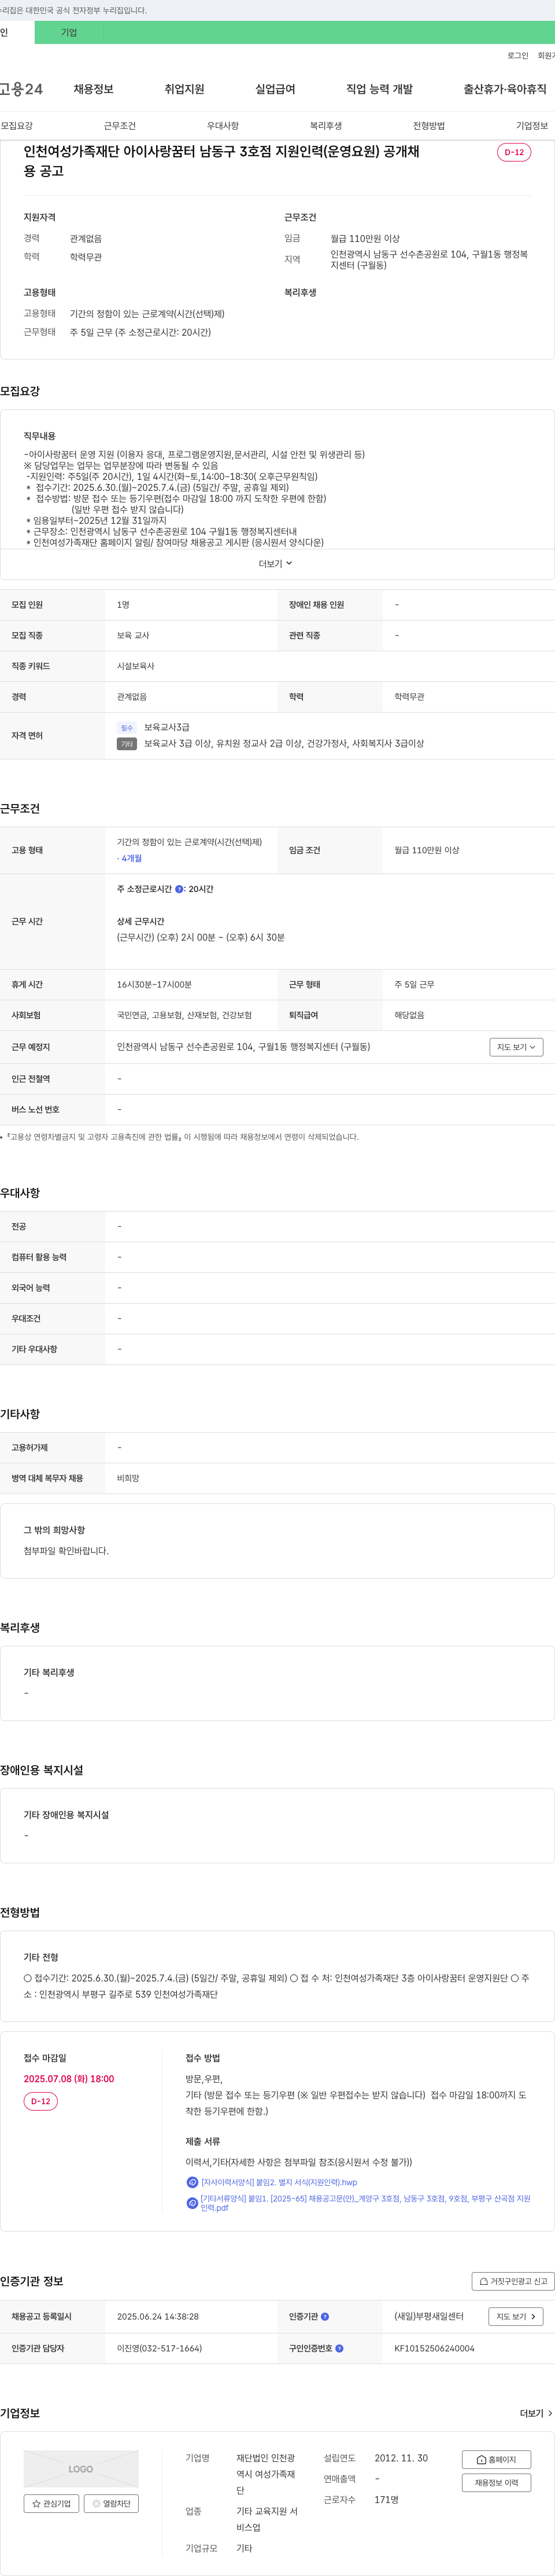
Task: Click the 비희망 military service value
Action: point(128,1478)
